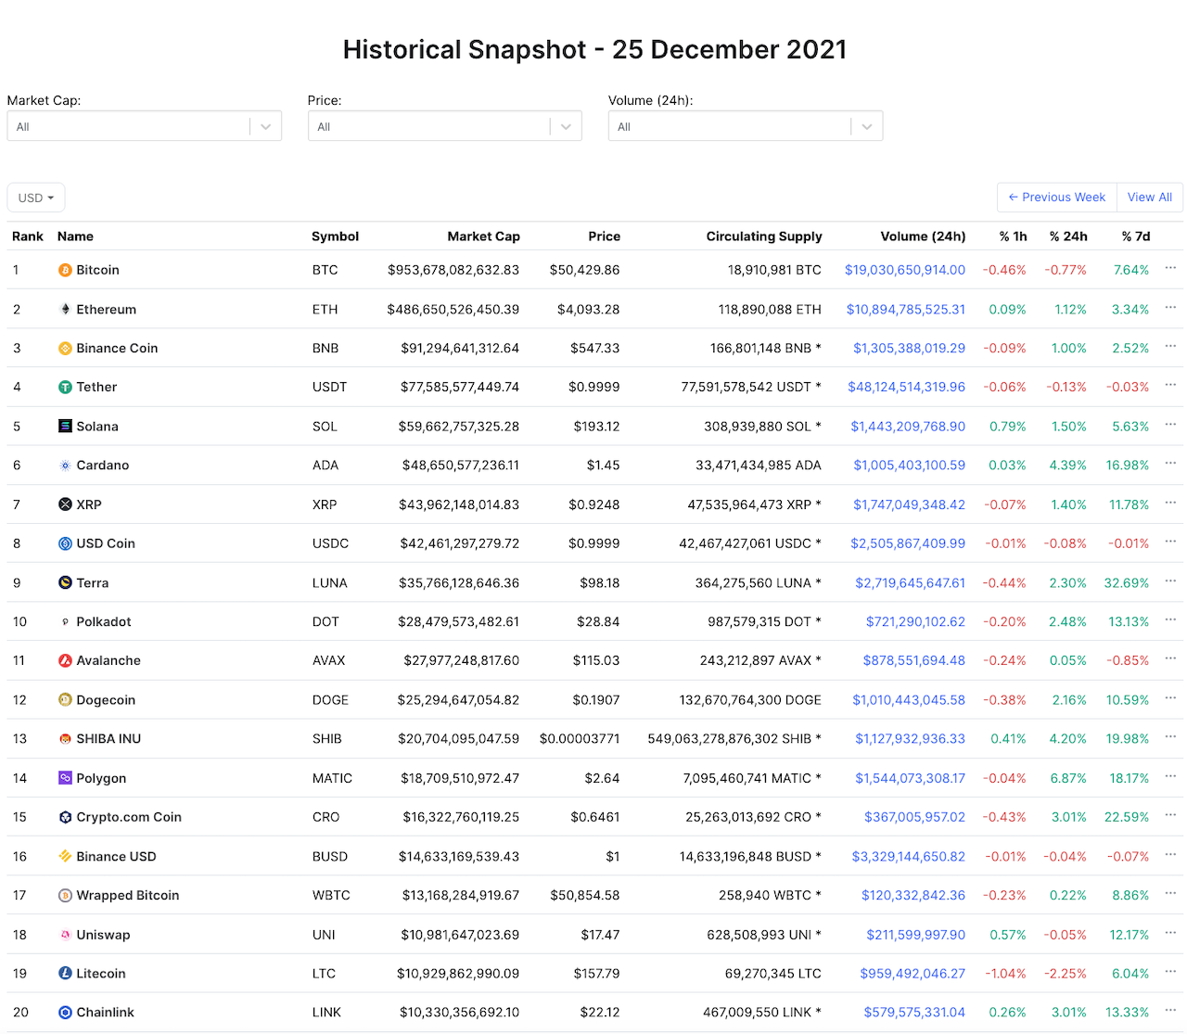Image resolution: width=1187 pixels, height=1034 pixels.
Task: Click the Ethereum logo icon
Action: click(65, 309)
